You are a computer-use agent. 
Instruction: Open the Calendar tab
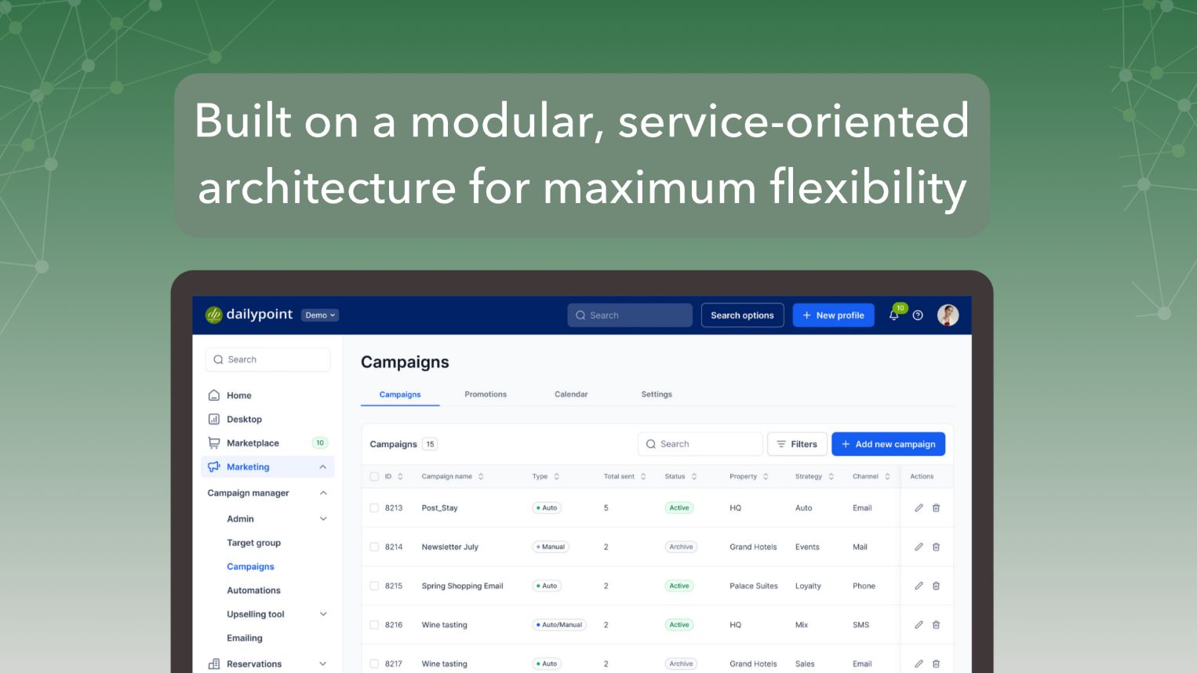[x=571, y=395]
